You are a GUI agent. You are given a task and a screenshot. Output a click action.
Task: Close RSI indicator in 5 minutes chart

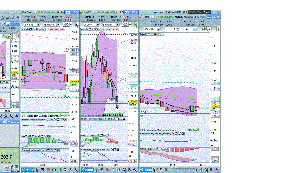click(124, 119)
